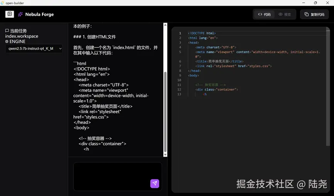The image size is (334, 196).
Task: Select the index.workspace task entry
Action: click(22, 36)
